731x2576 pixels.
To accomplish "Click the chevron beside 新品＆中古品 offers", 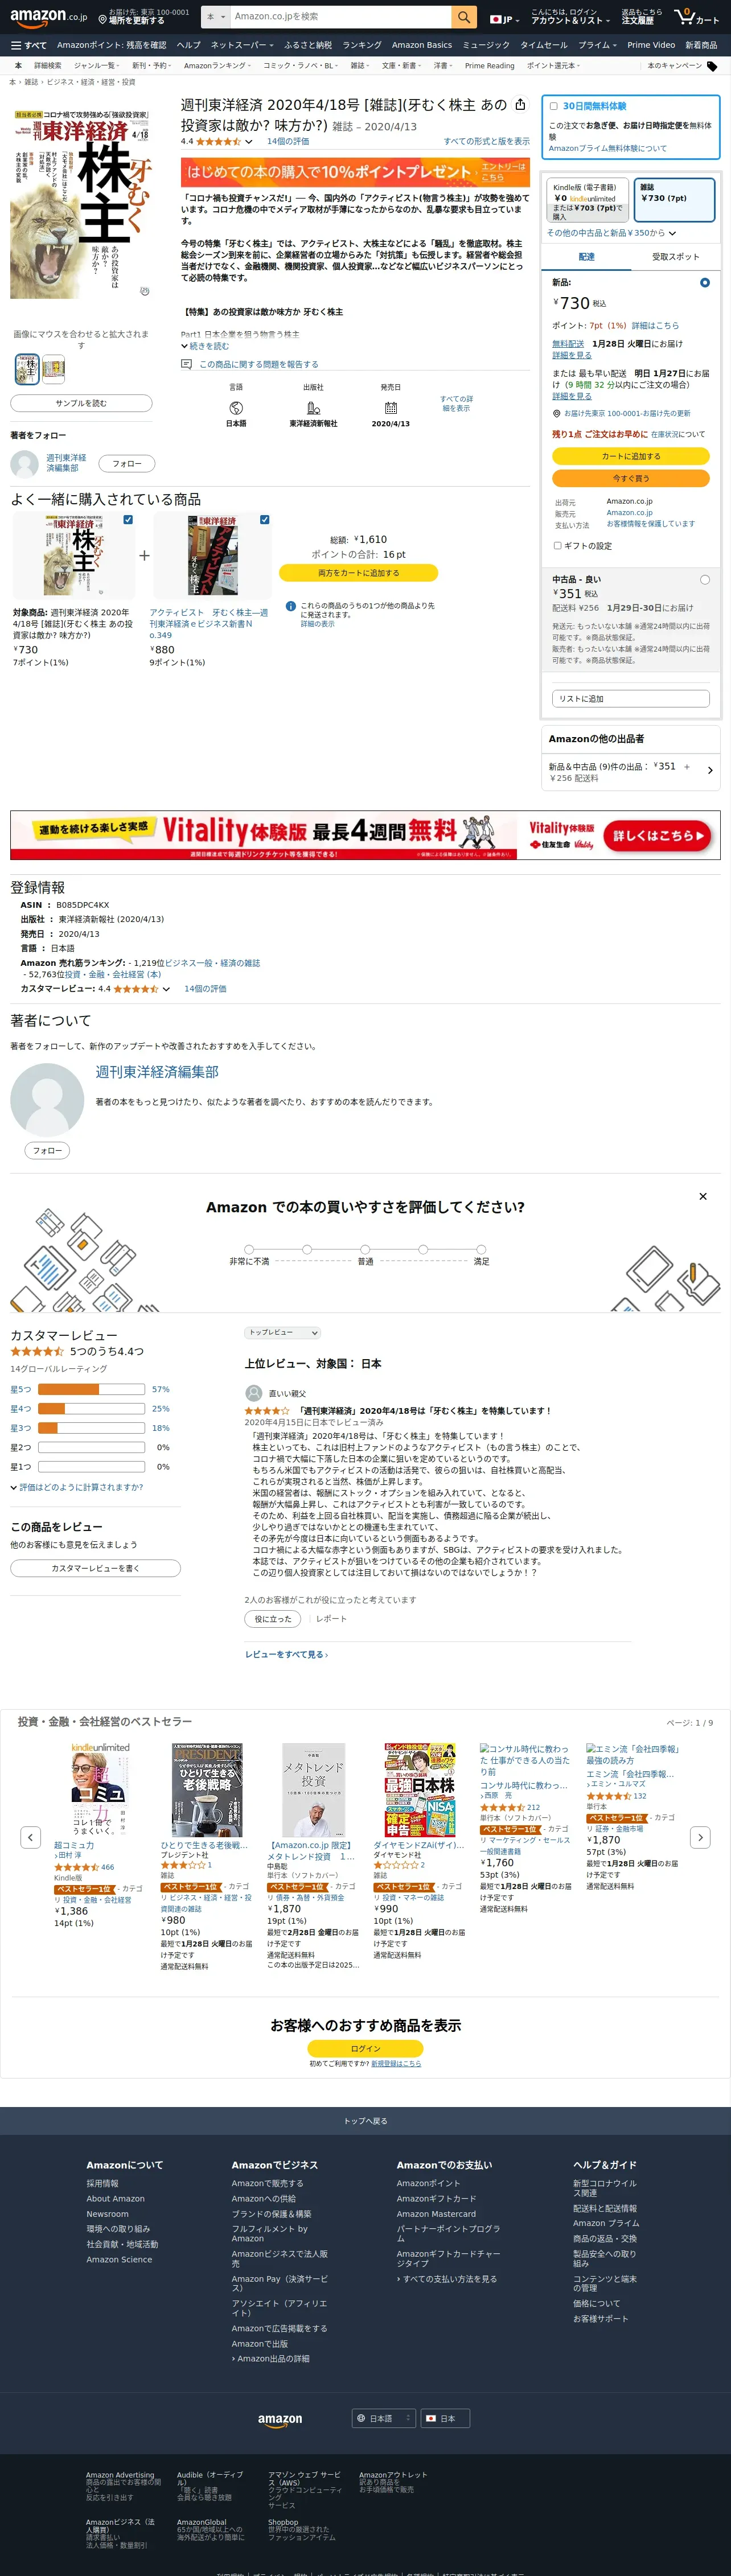I will (709, 771).
